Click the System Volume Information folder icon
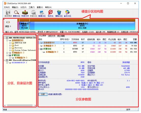This screenshot has height=113, width=141. coord(13,50)
